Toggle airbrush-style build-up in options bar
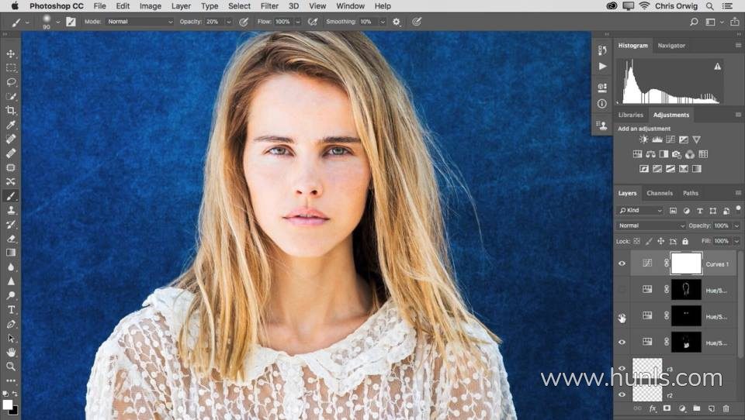Viewport: 745px width, 420px height. (312, 22)
